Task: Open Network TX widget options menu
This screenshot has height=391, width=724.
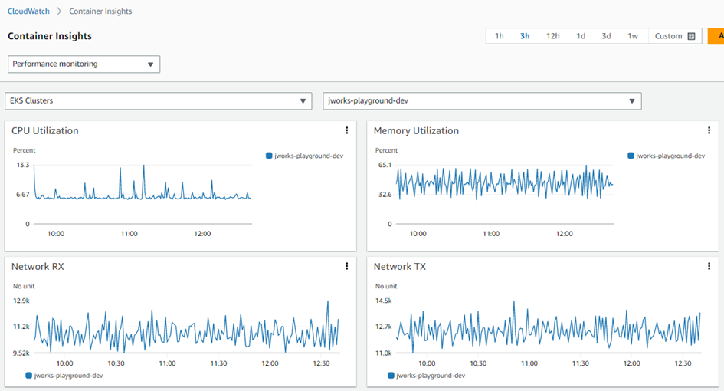Action: 709,266
